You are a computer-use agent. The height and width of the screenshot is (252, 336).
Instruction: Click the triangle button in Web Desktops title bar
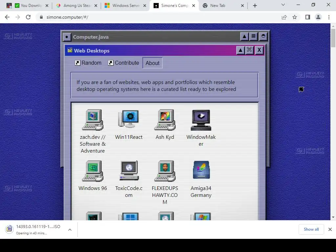241,51
